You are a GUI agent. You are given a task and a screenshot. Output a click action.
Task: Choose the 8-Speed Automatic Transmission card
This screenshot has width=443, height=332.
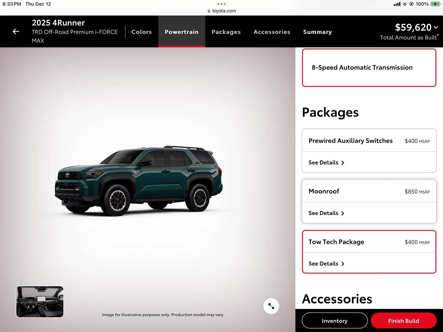(x=369, y=68)
